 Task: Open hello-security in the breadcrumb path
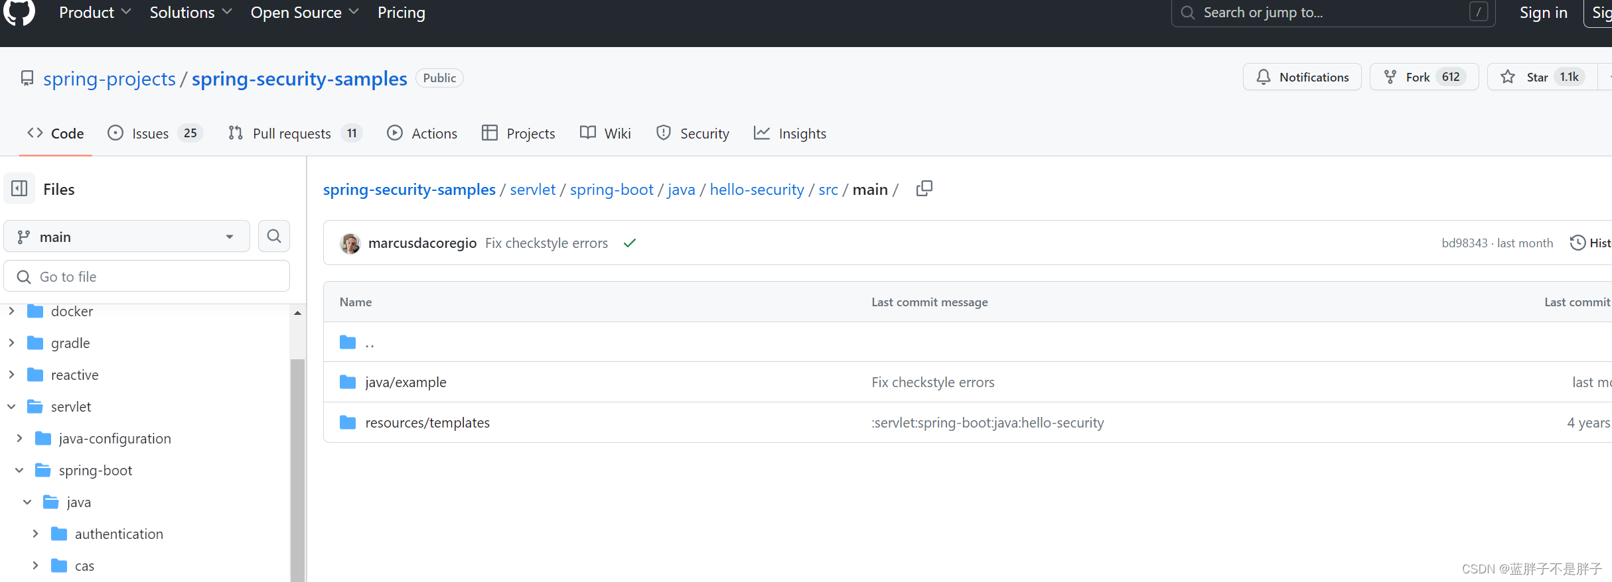coord(757,190)
